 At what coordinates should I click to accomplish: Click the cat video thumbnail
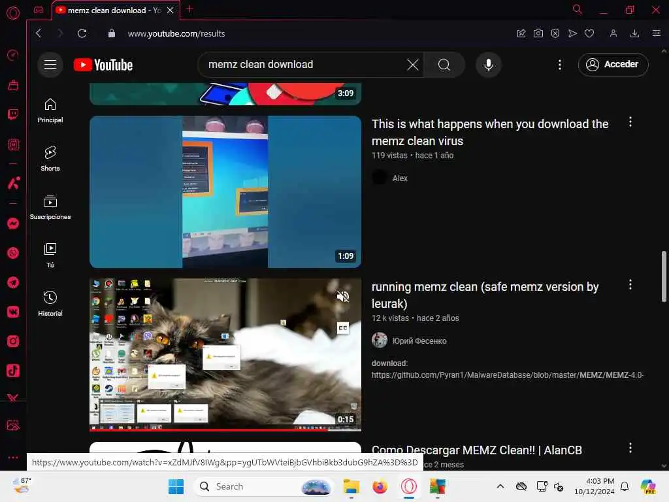225,354
